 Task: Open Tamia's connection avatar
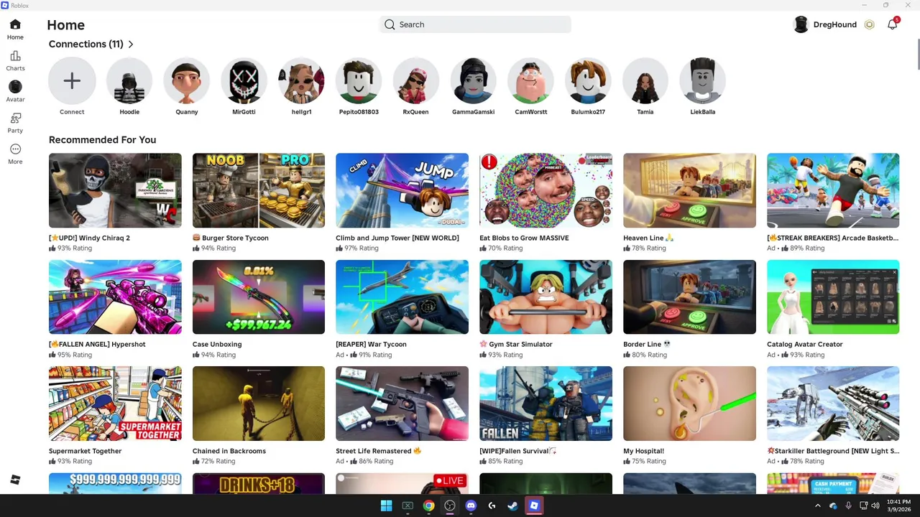[x=645, y=81]
